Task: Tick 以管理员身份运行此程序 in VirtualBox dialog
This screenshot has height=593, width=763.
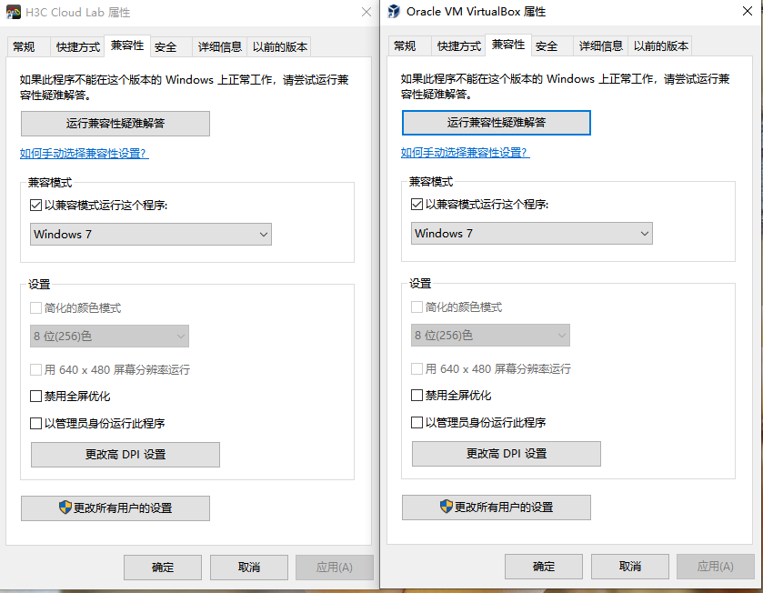Action: [417, 423]
